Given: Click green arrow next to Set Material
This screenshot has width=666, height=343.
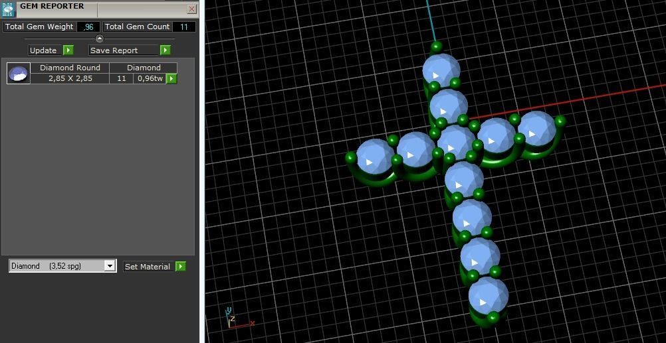Looking at the screenshot, I should click(181, 267).
